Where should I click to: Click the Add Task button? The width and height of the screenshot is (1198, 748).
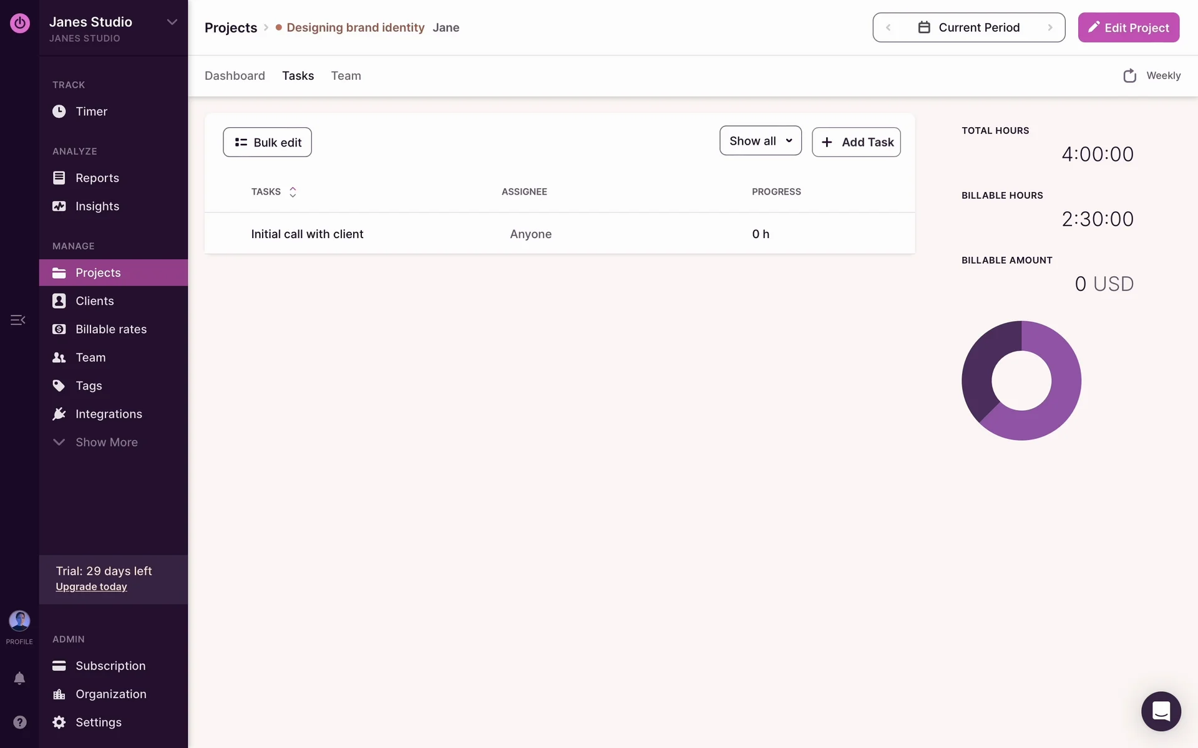(856, 142)
